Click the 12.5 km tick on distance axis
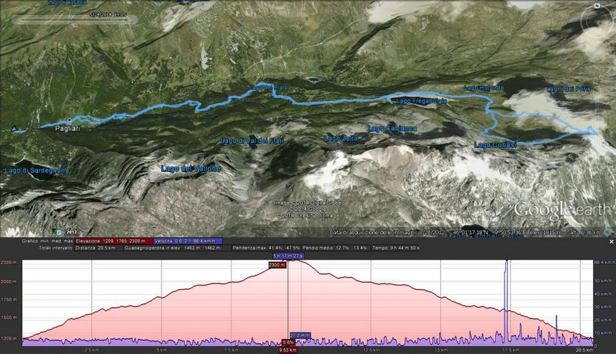 point(371,349)
